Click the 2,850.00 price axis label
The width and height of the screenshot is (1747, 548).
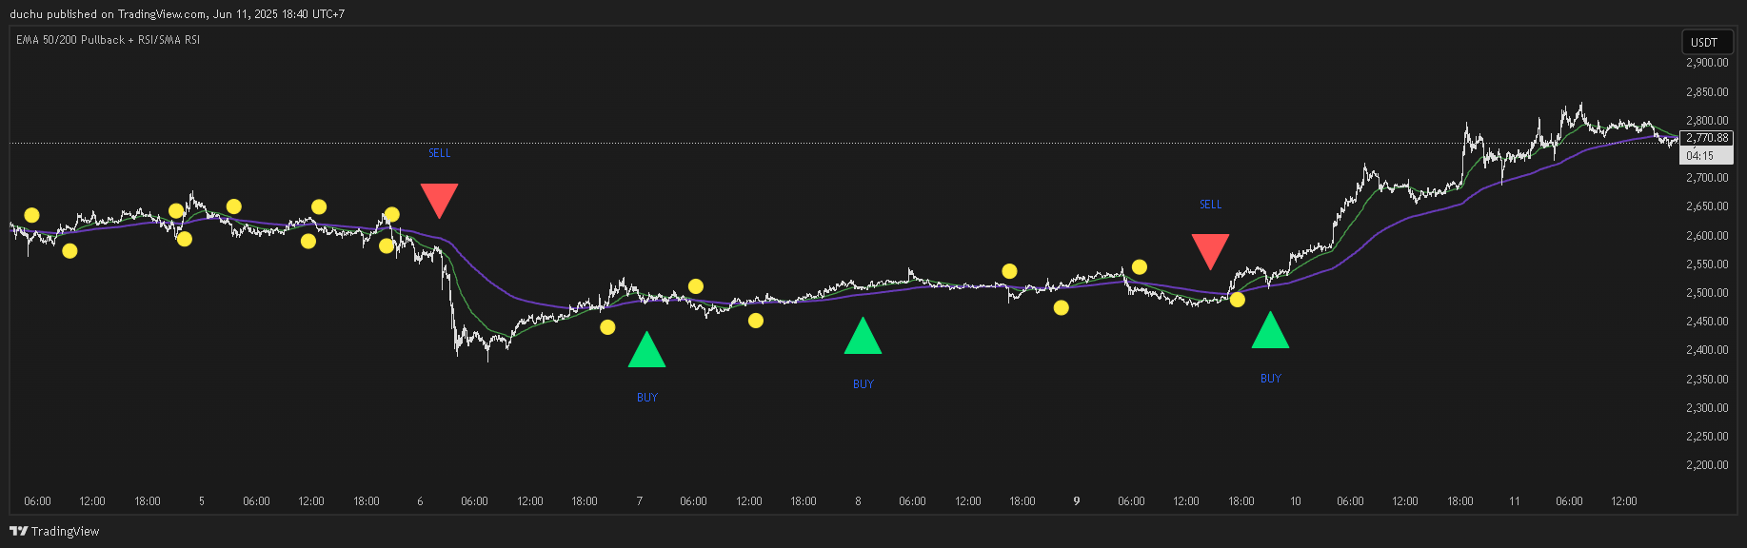tap(1707, 92)
